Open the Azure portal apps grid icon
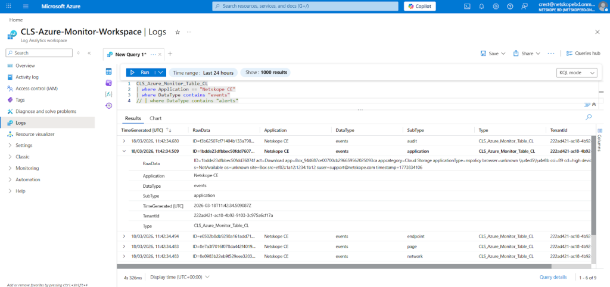610x287 pixels. (9, 6)
